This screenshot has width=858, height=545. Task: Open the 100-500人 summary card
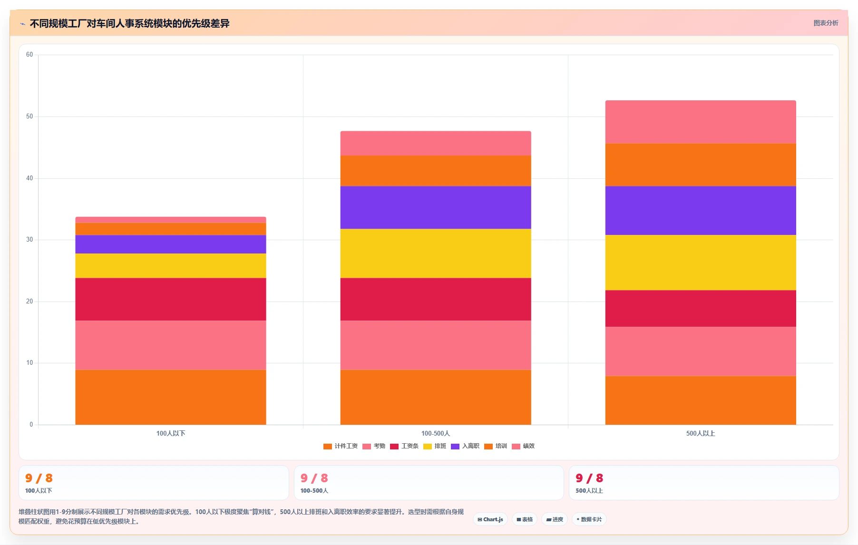pyautogui.click(x=429, y=483)
